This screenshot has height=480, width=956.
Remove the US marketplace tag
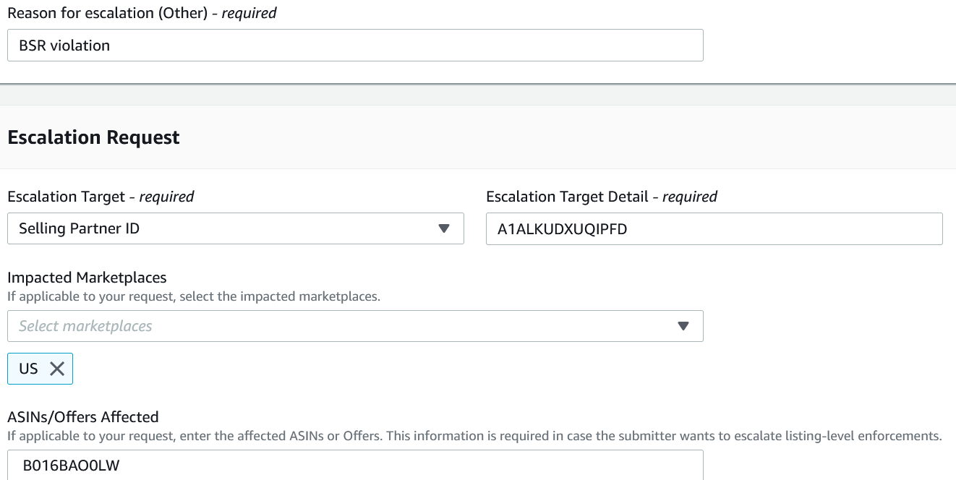click(57, 369)
